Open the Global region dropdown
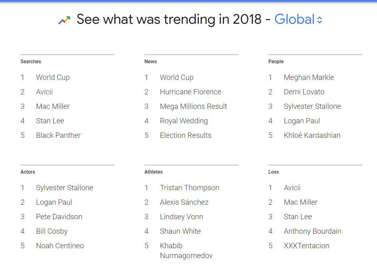The width and height of the screenshot is (377, 267). coord(298,19)
